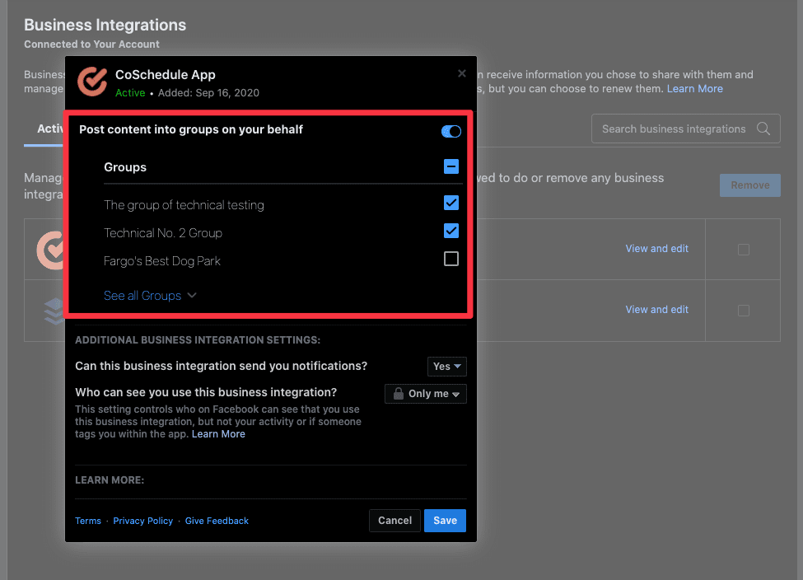Open the notifications Yes dropdown
803x580 pixels.
point(447,367)
